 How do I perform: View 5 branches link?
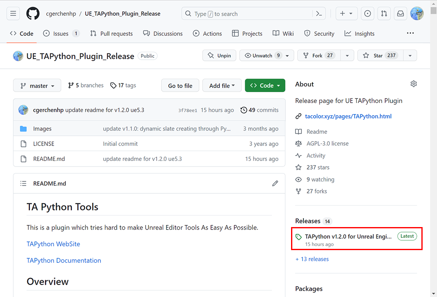86,85
